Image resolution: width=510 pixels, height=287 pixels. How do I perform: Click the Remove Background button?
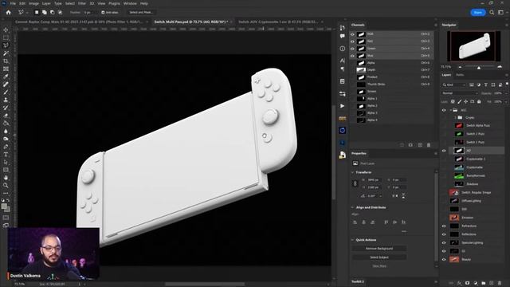point(379,249)
